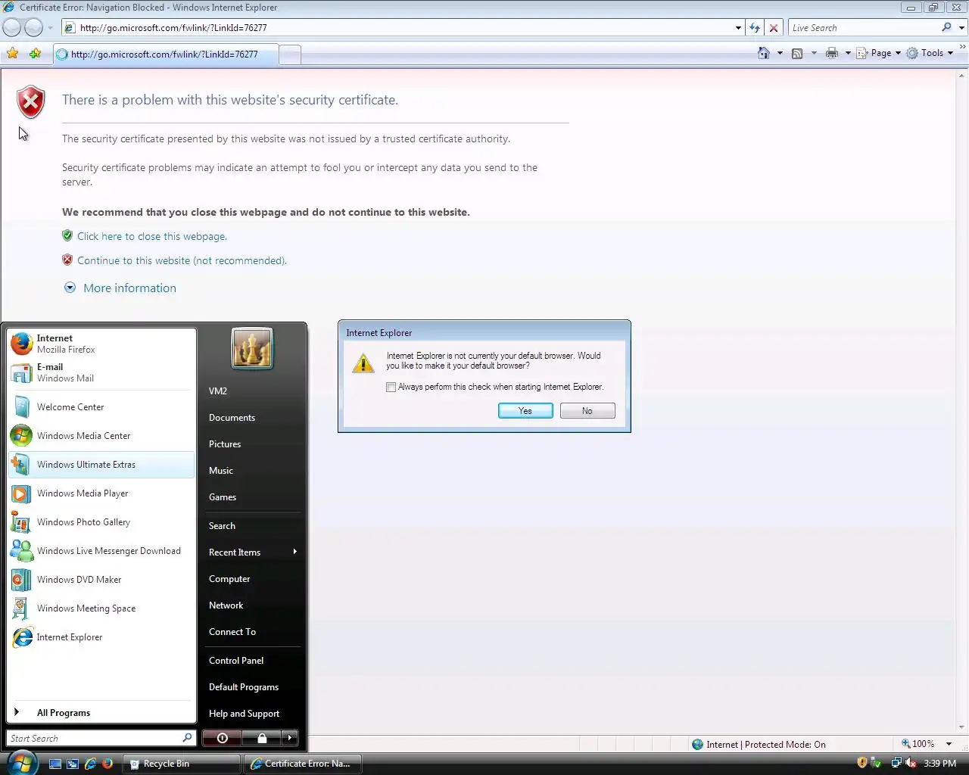Screen dimensions: 969x775
Task: Click the Add to Favorites icon
Action: [x=35, y=53]
